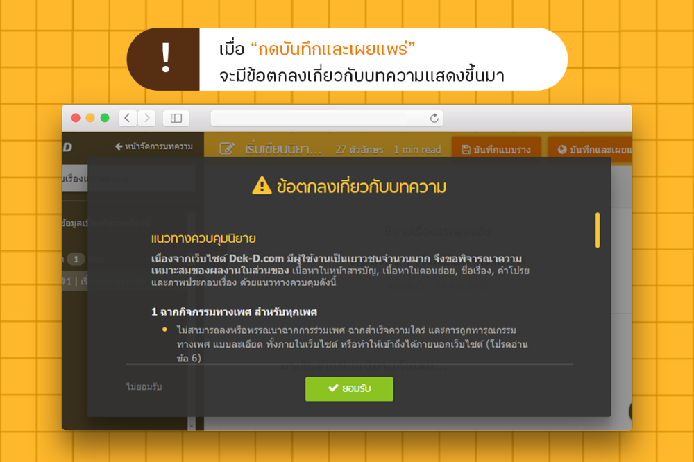
Task: Click the green fullscreen window button
Action: pos(105,118)
